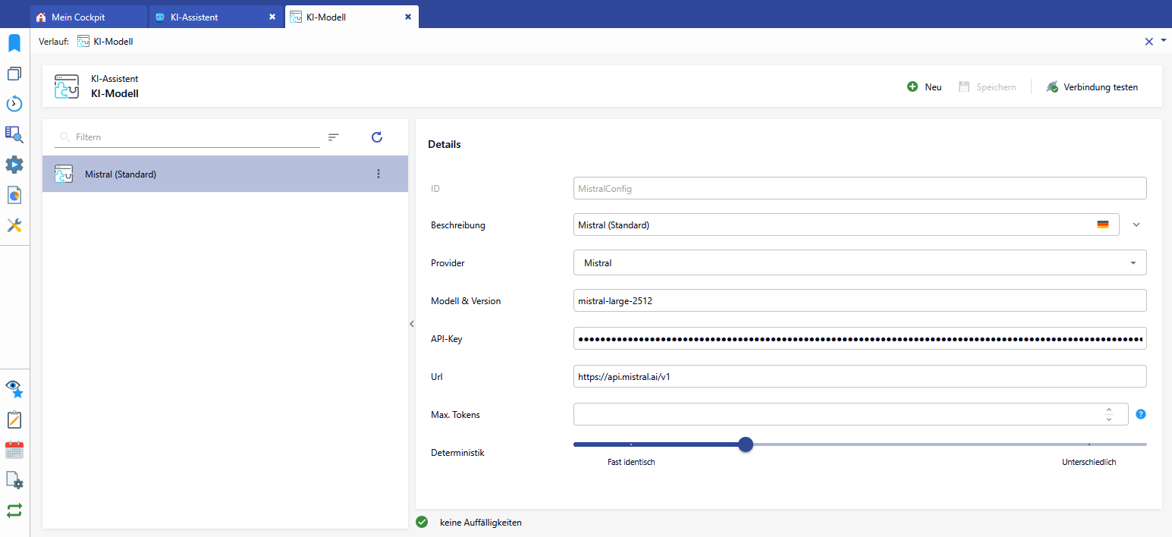Click the blue bookmark icon in sidebar
The width and height of the screenshot is (1172, 537).
click(14, 43)
